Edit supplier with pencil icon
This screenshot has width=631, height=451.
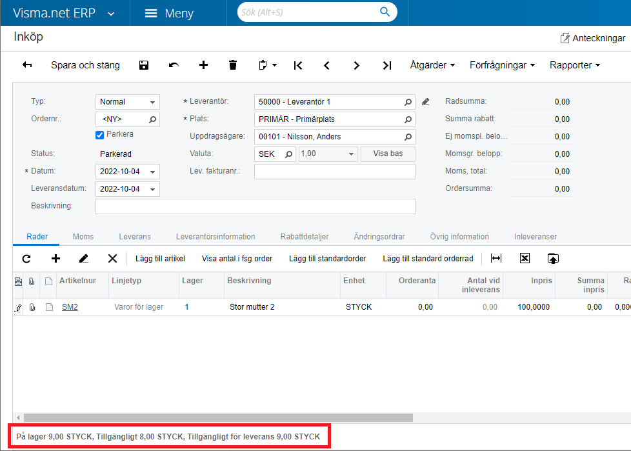425,102
